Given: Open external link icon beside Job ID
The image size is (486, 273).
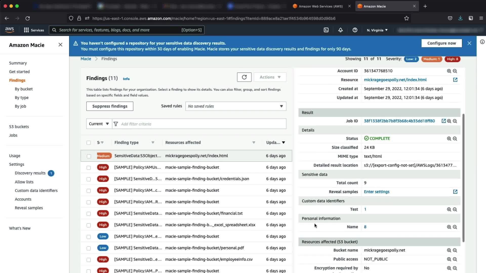Looking at the screenshot, I should pyautogui.click(x=443, y=121).
